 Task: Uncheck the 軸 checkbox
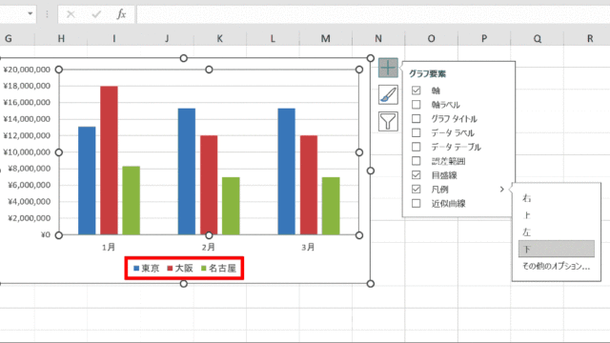tap(416, 91)
